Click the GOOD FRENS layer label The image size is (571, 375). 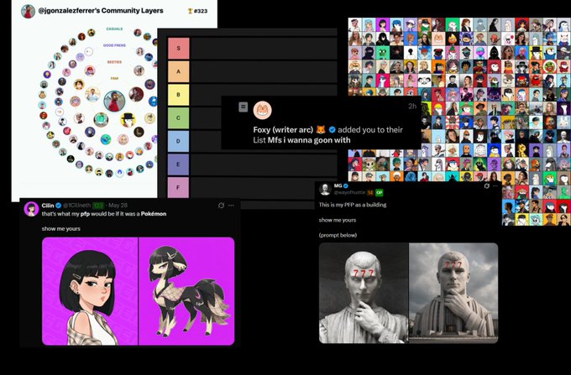point(114,45)
